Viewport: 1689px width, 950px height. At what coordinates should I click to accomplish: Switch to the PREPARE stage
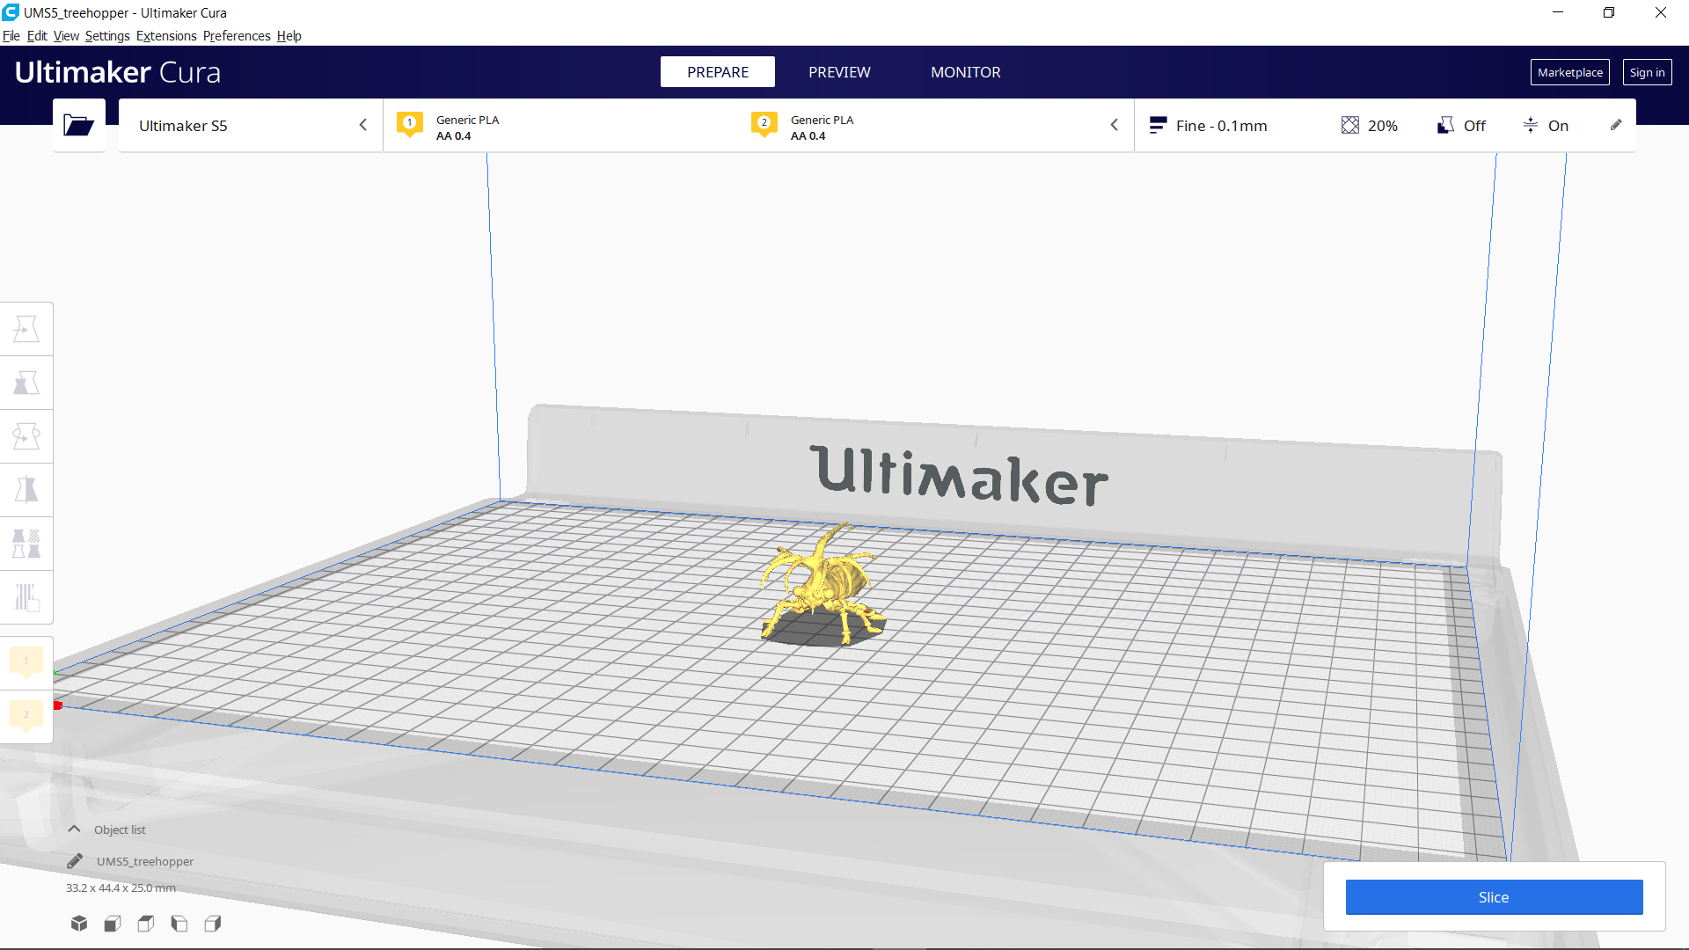point(718,72)
